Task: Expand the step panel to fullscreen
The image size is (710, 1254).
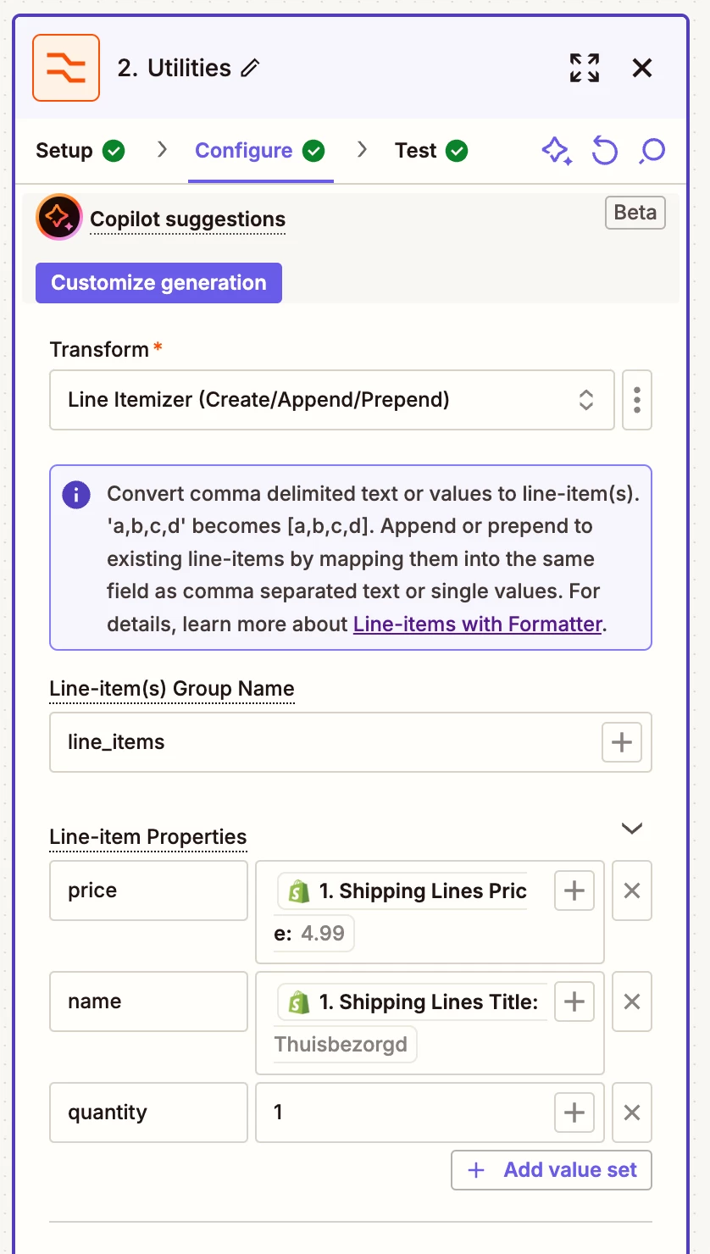Action: click(x=585, y=68)
